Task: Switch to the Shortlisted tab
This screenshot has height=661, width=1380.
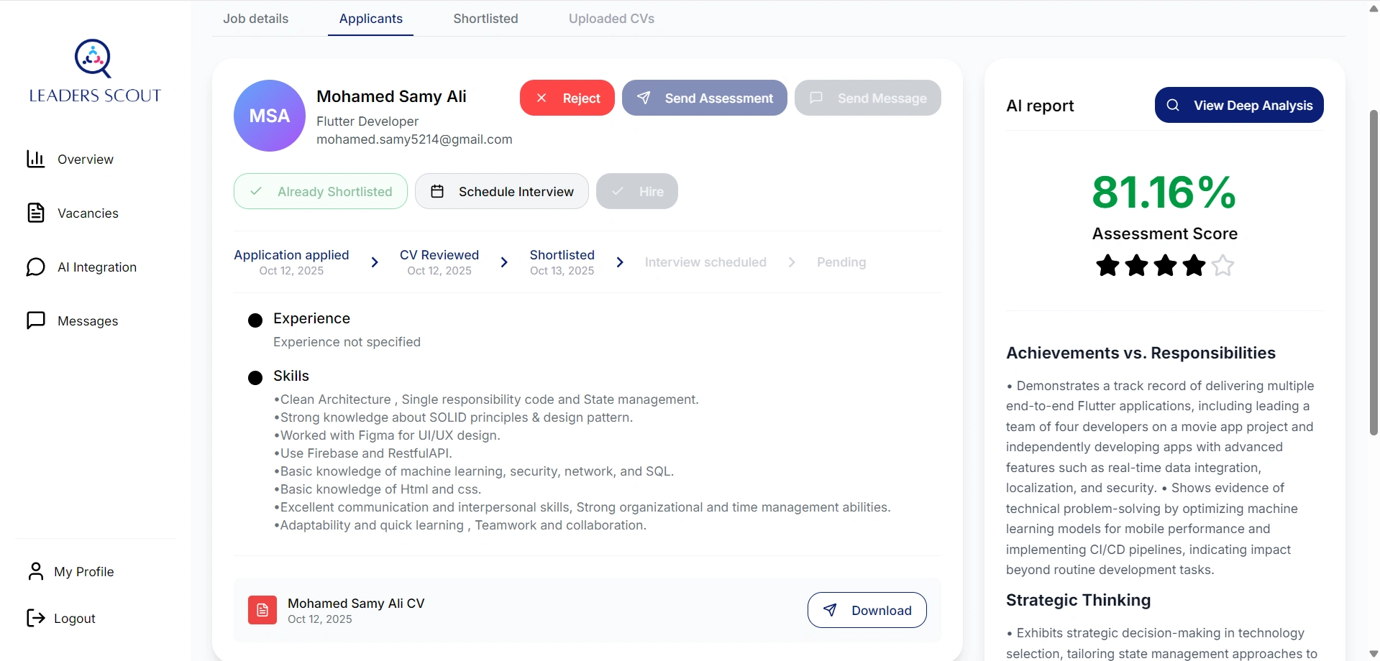Action: [485, 19]
